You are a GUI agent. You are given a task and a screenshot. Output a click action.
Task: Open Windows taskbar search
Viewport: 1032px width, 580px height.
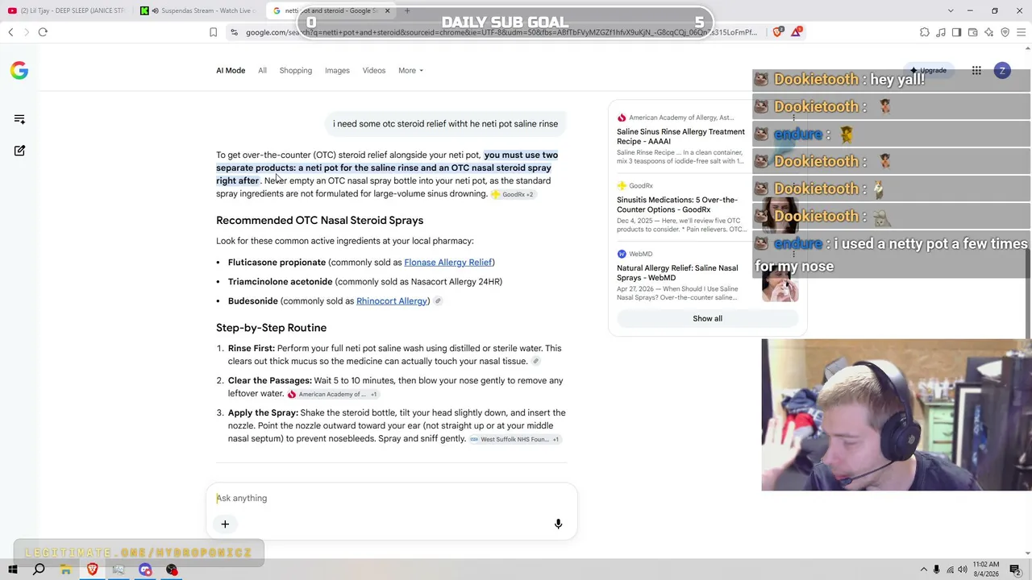[x=39, y=570]
